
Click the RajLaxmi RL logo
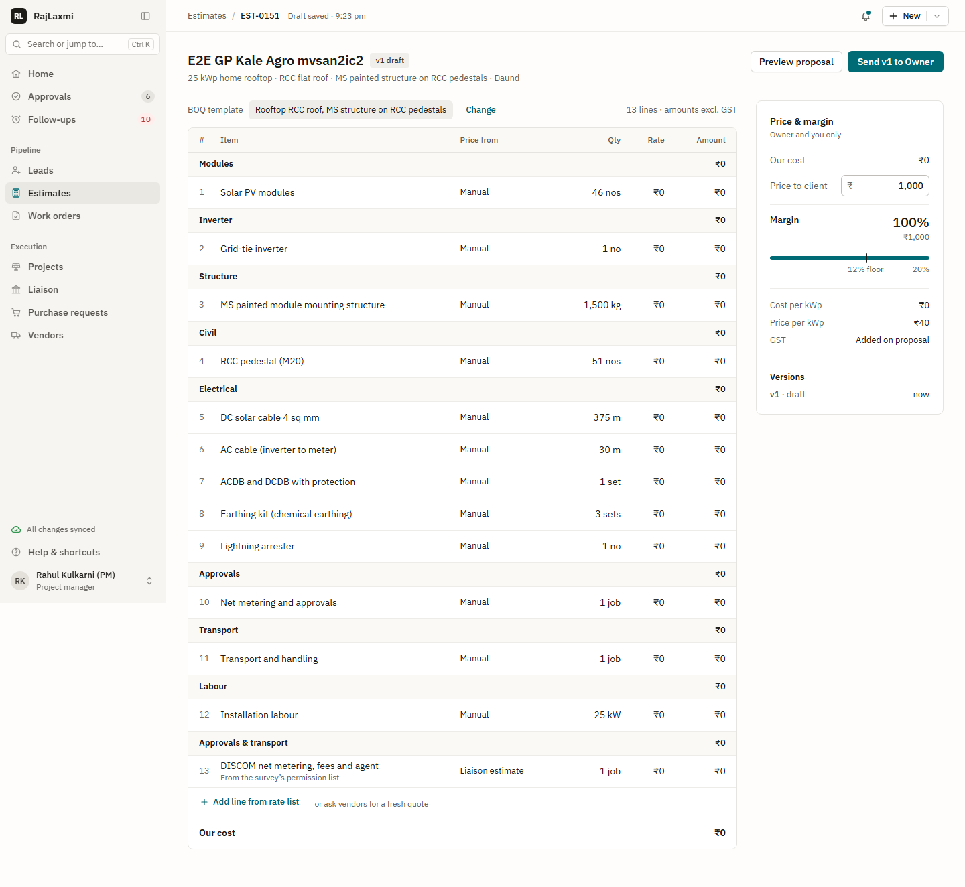pyautogui.click(x=19, y=16)
